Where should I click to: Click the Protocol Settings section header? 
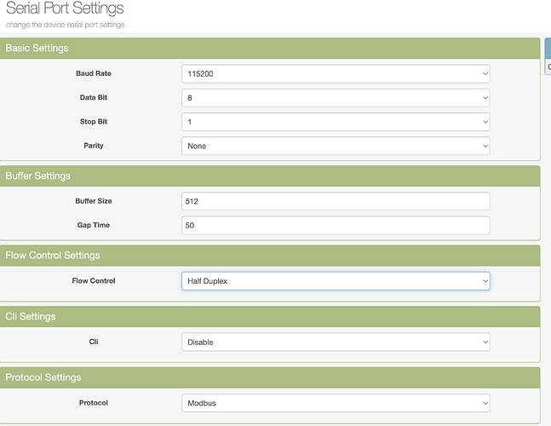point(270,377)
